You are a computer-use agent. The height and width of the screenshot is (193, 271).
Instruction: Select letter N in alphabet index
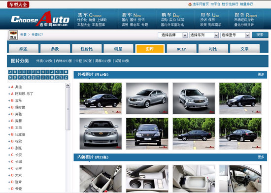point(10,77)
